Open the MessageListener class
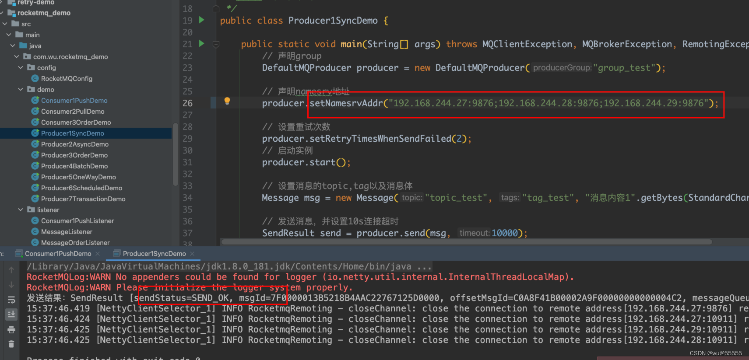The width and height of the screenshot is (749, 360). [67, 232]
